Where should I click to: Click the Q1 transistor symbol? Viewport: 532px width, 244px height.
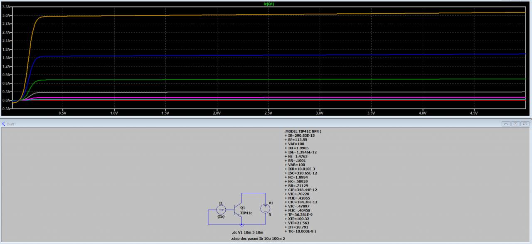[x=236, y=210]
